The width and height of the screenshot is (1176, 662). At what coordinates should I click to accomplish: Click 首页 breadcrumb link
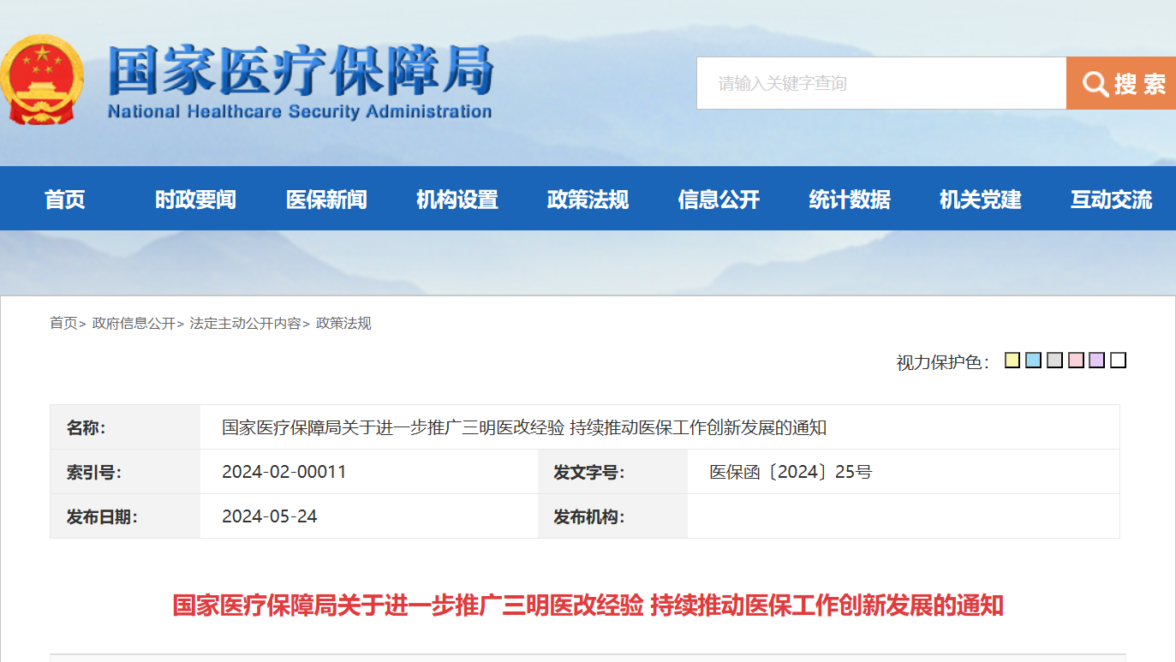(x=63, y=324)
